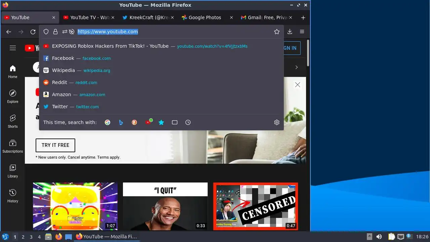Click the 18:26 clock in taskbar
Image resolution: width=430 pixels, height=242 pixels.
(422, 237)
